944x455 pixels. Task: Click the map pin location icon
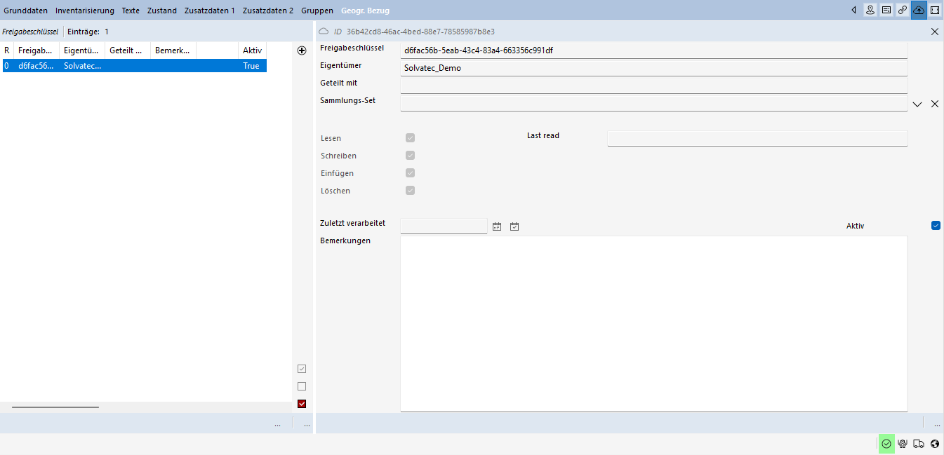(870, 11)
